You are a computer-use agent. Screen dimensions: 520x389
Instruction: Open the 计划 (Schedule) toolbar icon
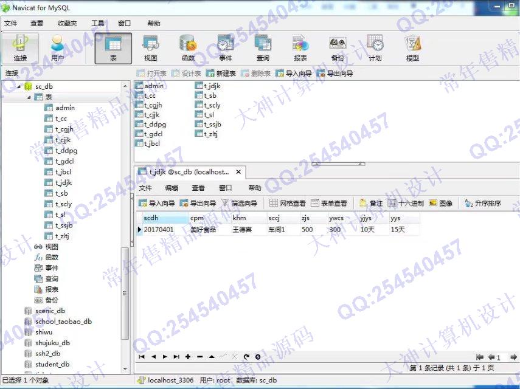click(375, 48)
